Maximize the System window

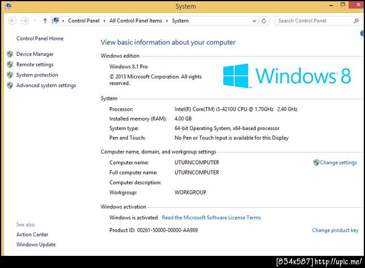(x=343, y=5)
